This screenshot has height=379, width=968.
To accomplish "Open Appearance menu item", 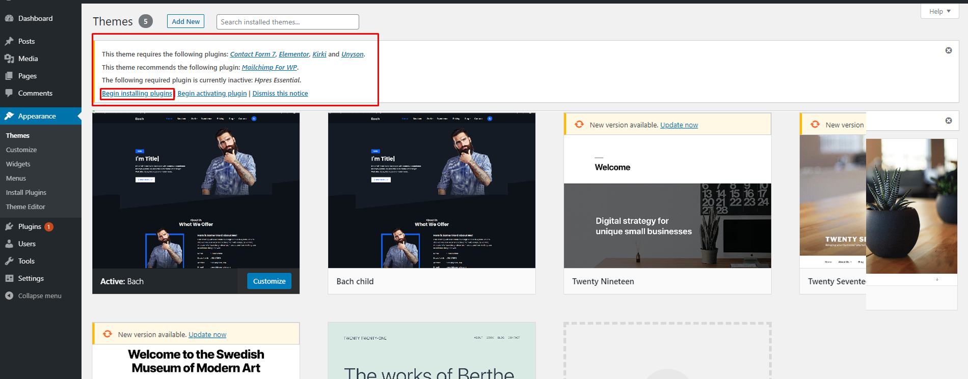I will click(41, 116).
